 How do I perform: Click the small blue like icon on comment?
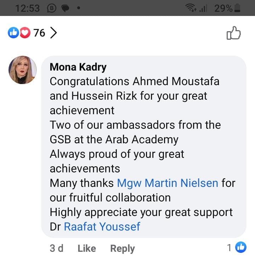(241, 248)
